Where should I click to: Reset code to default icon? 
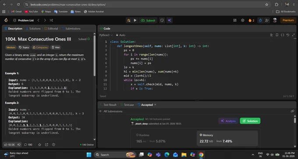pos(288,35)
